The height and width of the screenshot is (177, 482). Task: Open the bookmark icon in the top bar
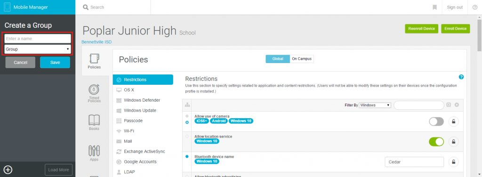pyautogui.click(x=434, y=7)
